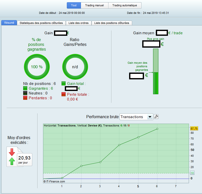Click the red down arrow icon
The height and width of the screenshot is (194, 202).
click(x=12, y=152)
